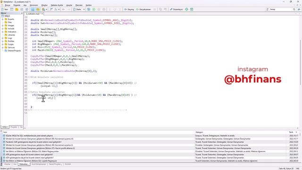Viewport: 302px width, 170px height.
Task: Open the Pencere menu
Action: [x=79, y=5]
